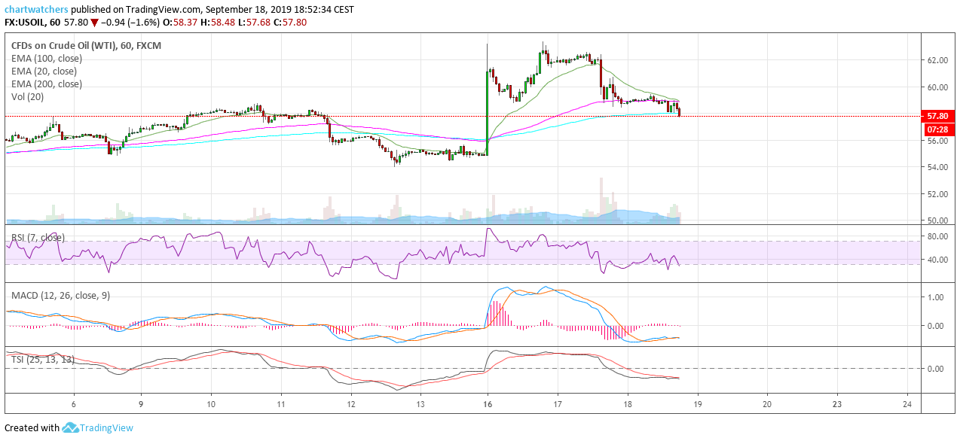Click date label 18 on time axis

coord(627,403)
